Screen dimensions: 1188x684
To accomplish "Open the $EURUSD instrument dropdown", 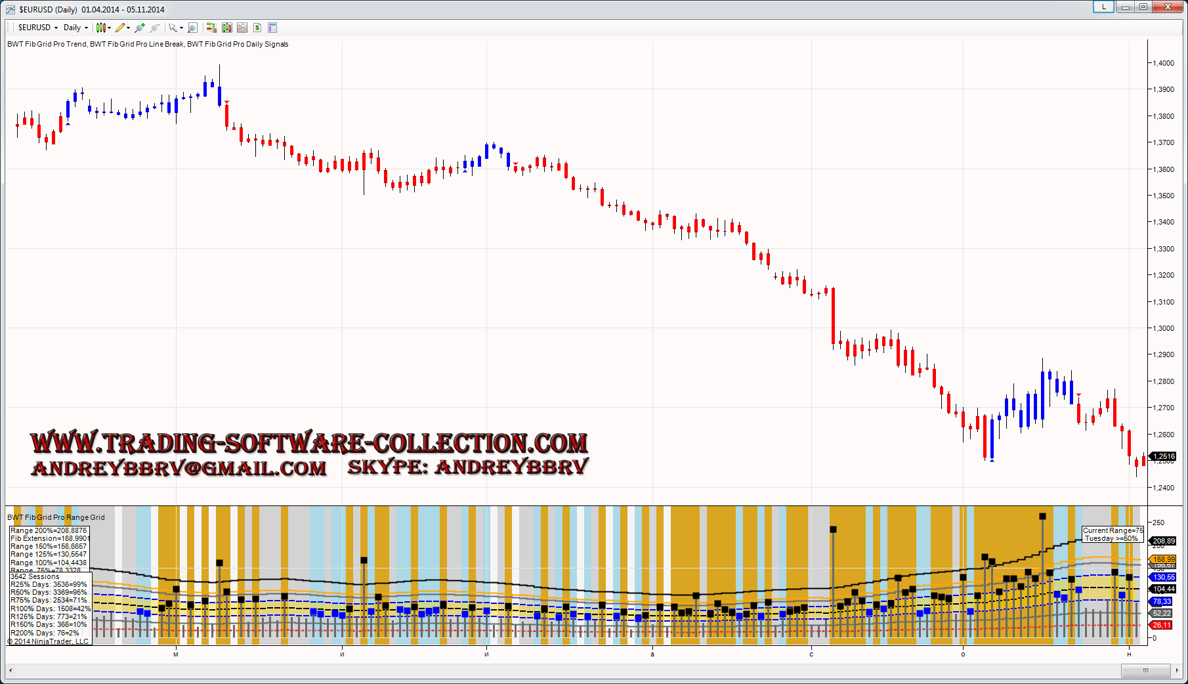I will 37,28.
